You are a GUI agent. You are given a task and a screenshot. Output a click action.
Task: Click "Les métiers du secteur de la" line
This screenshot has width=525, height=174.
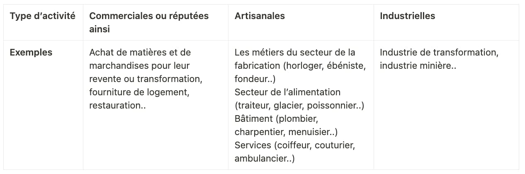pos(295,53)
